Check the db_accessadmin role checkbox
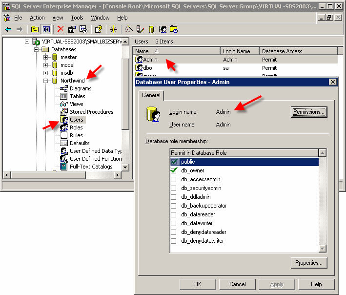346x295 pixels. [x=174, y=179]
